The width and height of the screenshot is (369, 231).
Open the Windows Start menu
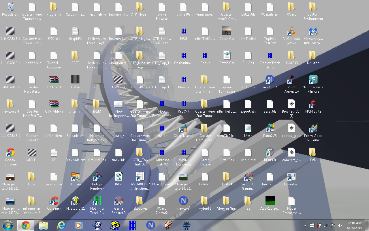(x=8, y=225)
